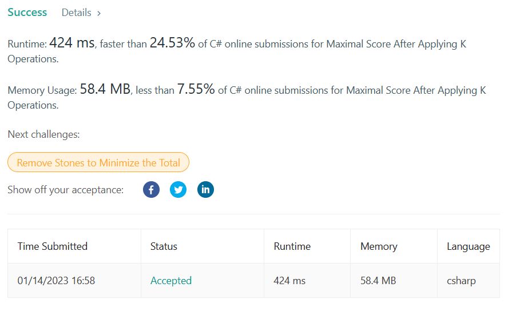Image resolution: width=512 pixels, height=315 pixels.
Task: Open the Accepted submission link
Action: coord(171,281)
